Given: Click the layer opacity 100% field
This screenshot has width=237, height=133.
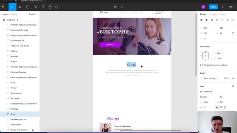Looking at the screenshot, I should [x=226, y=78].
